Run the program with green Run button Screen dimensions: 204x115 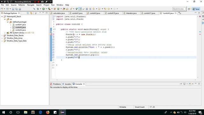[x=43, y=9]
